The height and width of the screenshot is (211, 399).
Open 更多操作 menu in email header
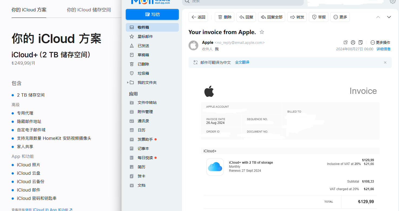tap(380, 42)
